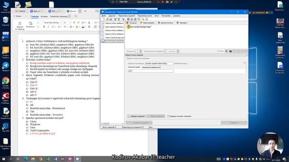Switch to the Формулировка tab
The height and width of the screenshot is (162, 289).
(x=147, y=23)
